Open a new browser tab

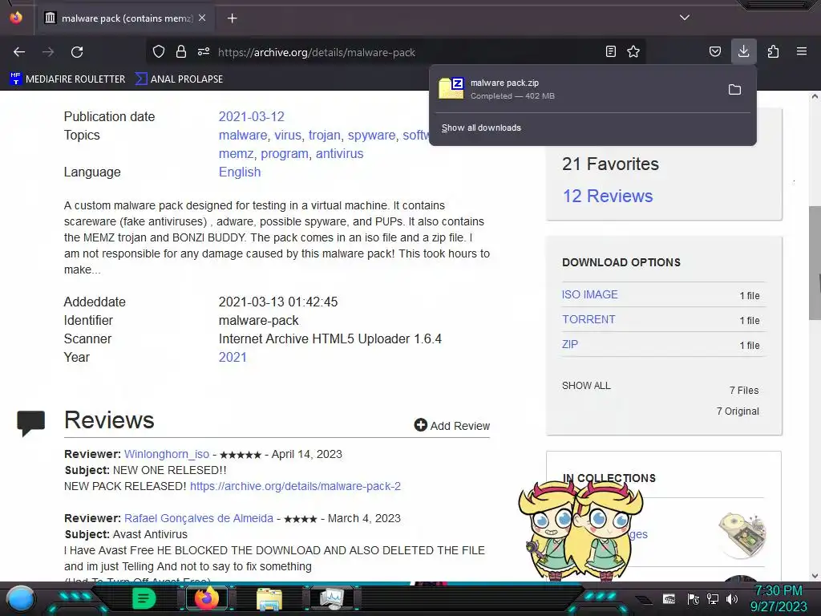[x=232, y=18]
